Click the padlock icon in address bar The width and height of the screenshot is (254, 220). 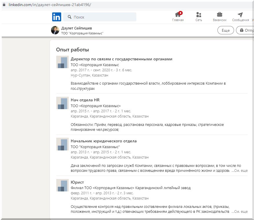coord(4,5)
